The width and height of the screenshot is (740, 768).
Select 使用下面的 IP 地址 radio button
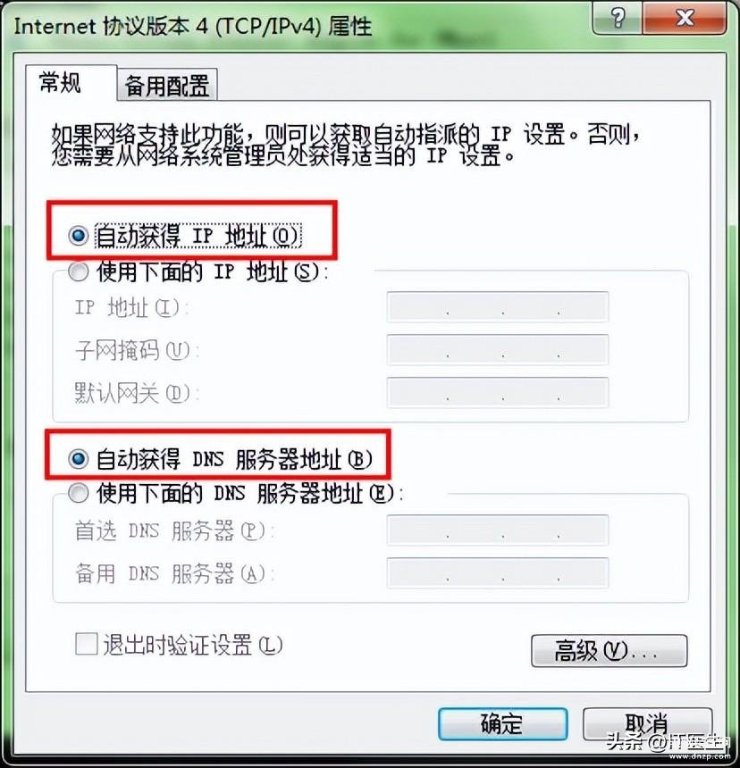point(79,271)
